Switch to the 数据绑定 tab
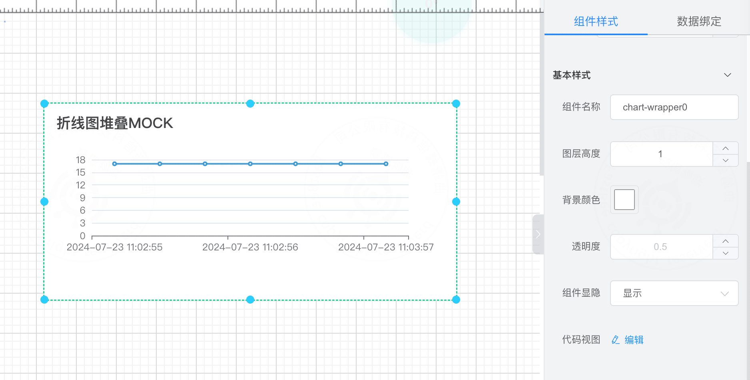The width and height of the screenshot is (750, 380). [x=699, y=21]
